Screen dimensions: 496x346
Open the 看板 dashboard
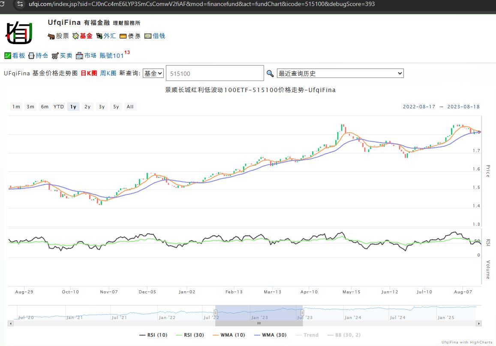[x=15, y=56]
